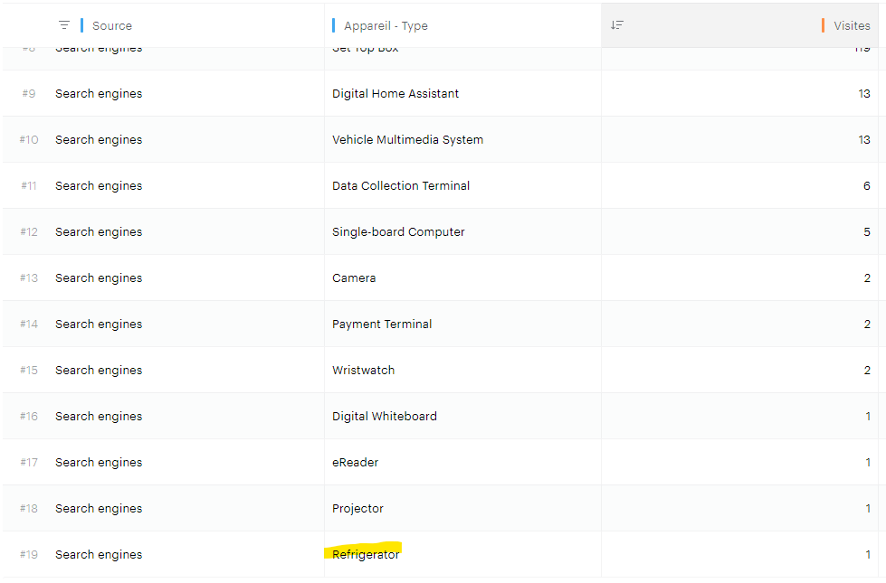
Task: Click Search engines in row #11
Action: [x=99, y=185]
